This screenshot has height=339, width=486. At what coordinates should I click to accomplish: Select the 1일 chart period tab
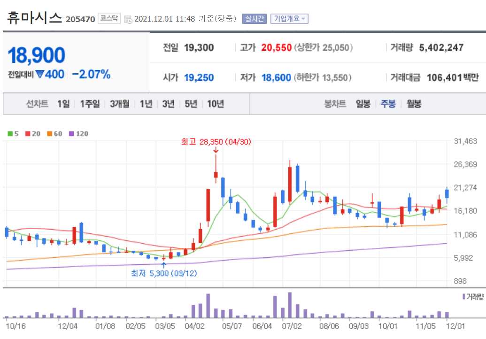point(63,104)
